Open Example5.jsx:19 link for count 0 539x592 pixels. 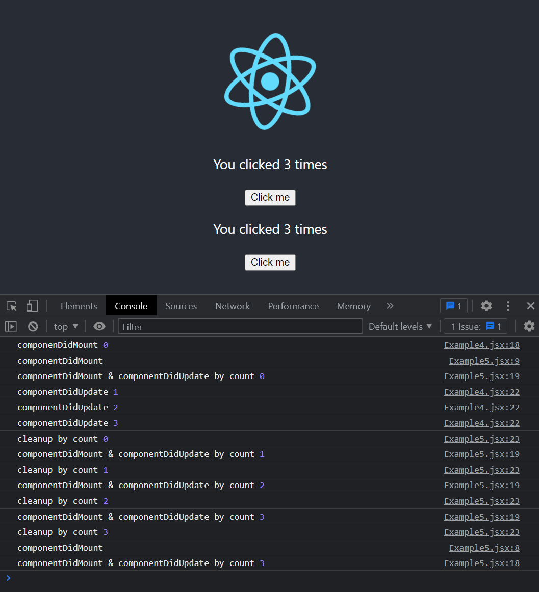(481, 376)
